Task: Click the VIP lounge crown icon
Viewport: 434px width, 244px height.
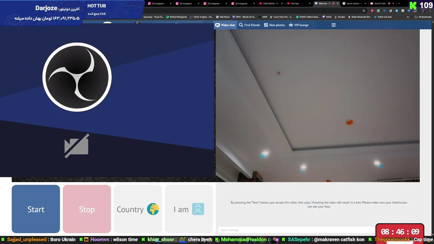Action: click(x=291, y=25)
